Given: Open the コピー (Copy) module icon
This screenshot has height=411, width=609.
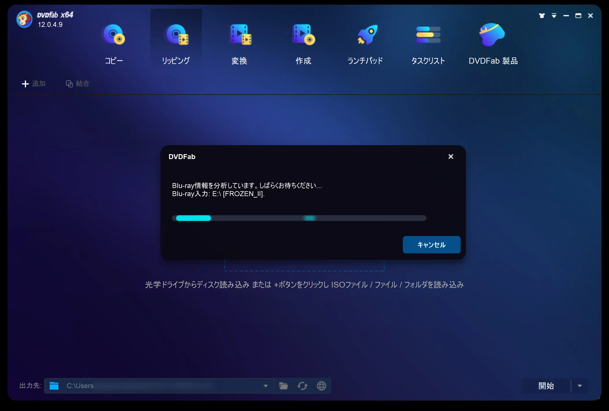Looking at the screenshot, I should [x=113, y=35].
